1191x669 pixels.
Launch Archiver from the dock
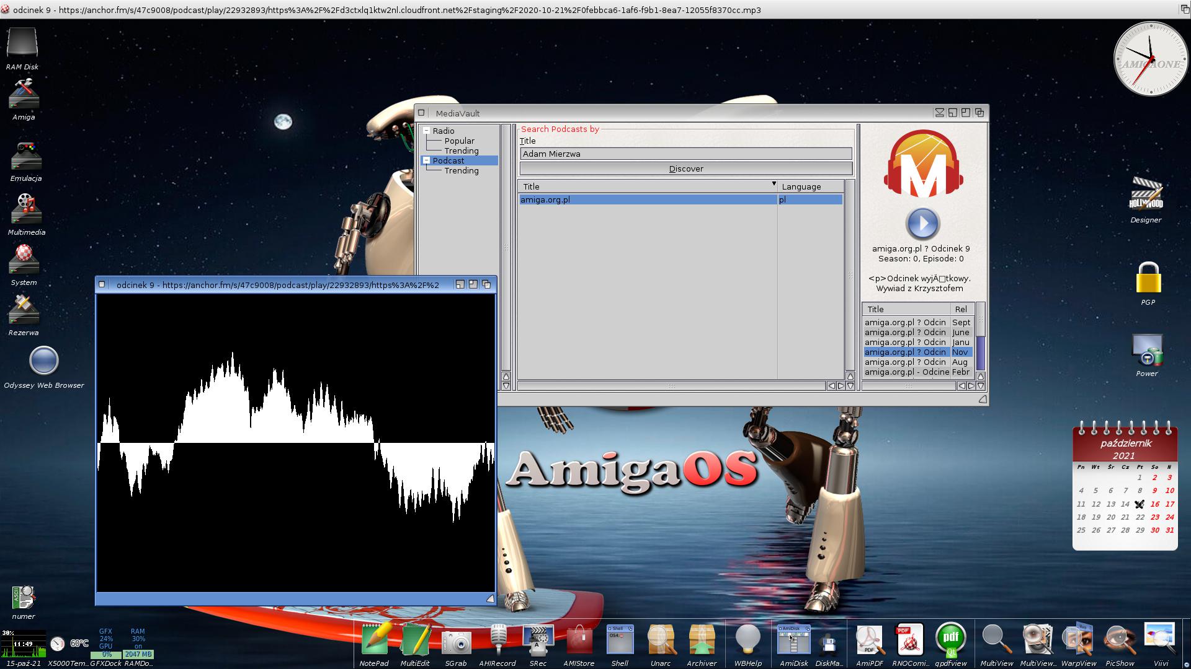tap(702, 640)
